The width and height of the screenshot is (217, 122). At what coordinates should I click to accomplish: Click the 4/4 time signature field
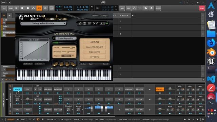[x=70, y=10]
